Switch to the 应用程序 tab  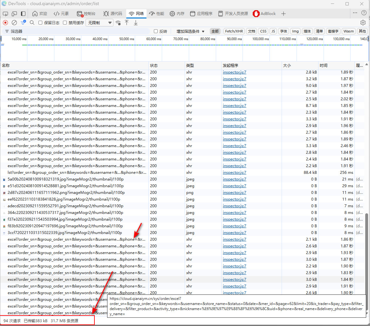(x=201, y=14)
